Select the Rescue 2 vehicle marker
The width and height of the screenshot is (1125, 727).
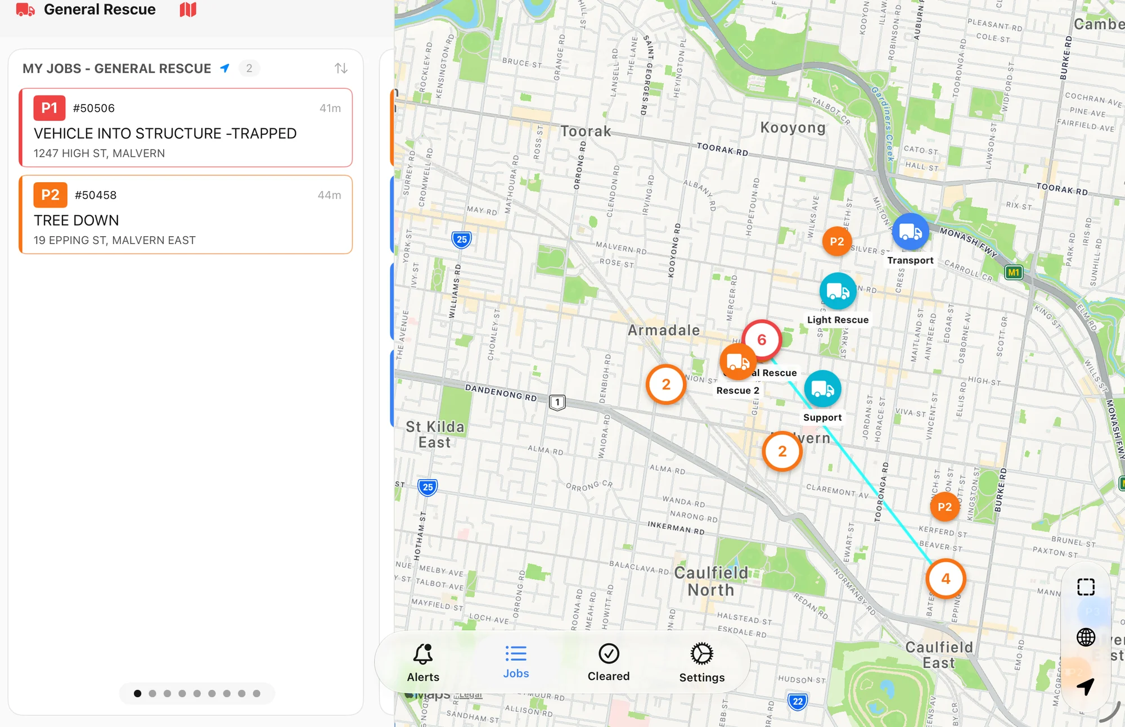click(737, 362)
